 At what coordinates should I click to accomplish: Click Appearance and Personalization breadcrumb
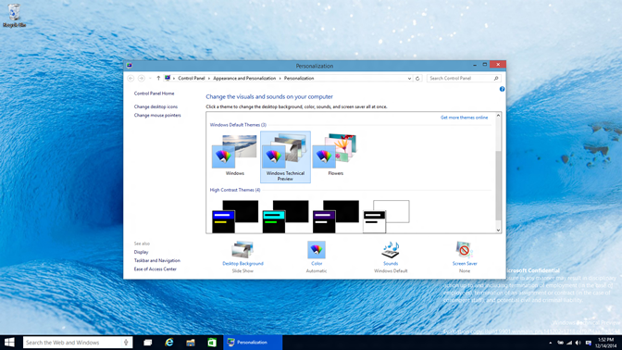pyautogui.click(x=244, y=79)
